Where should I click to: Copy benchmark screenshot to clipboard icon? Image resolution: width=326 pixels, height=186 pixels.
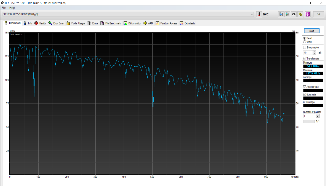pyautogui.click(x=287, y=14)
